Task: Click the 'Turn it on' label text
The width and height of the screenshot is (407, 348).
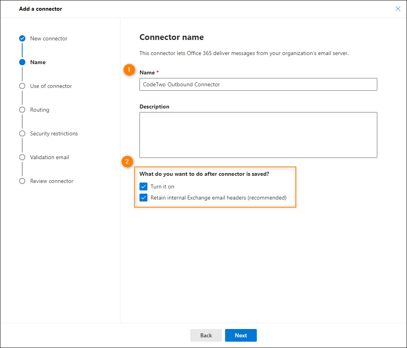Action: pos(162,186)
